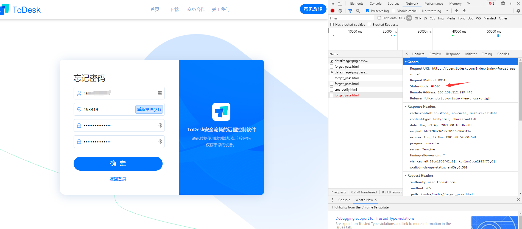Screen dimensions: 522x229
Task: Open the Memory tab
Action: [455, 3]
